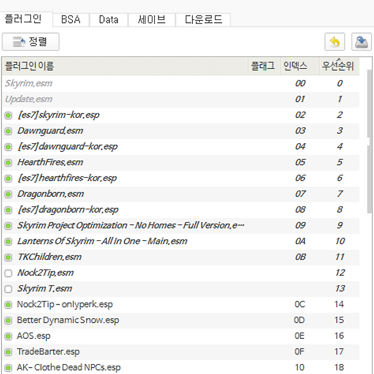Uncheck Skyrim Project Optimization plugin
This screenshot has height=374, width=374.
point(8,226)
